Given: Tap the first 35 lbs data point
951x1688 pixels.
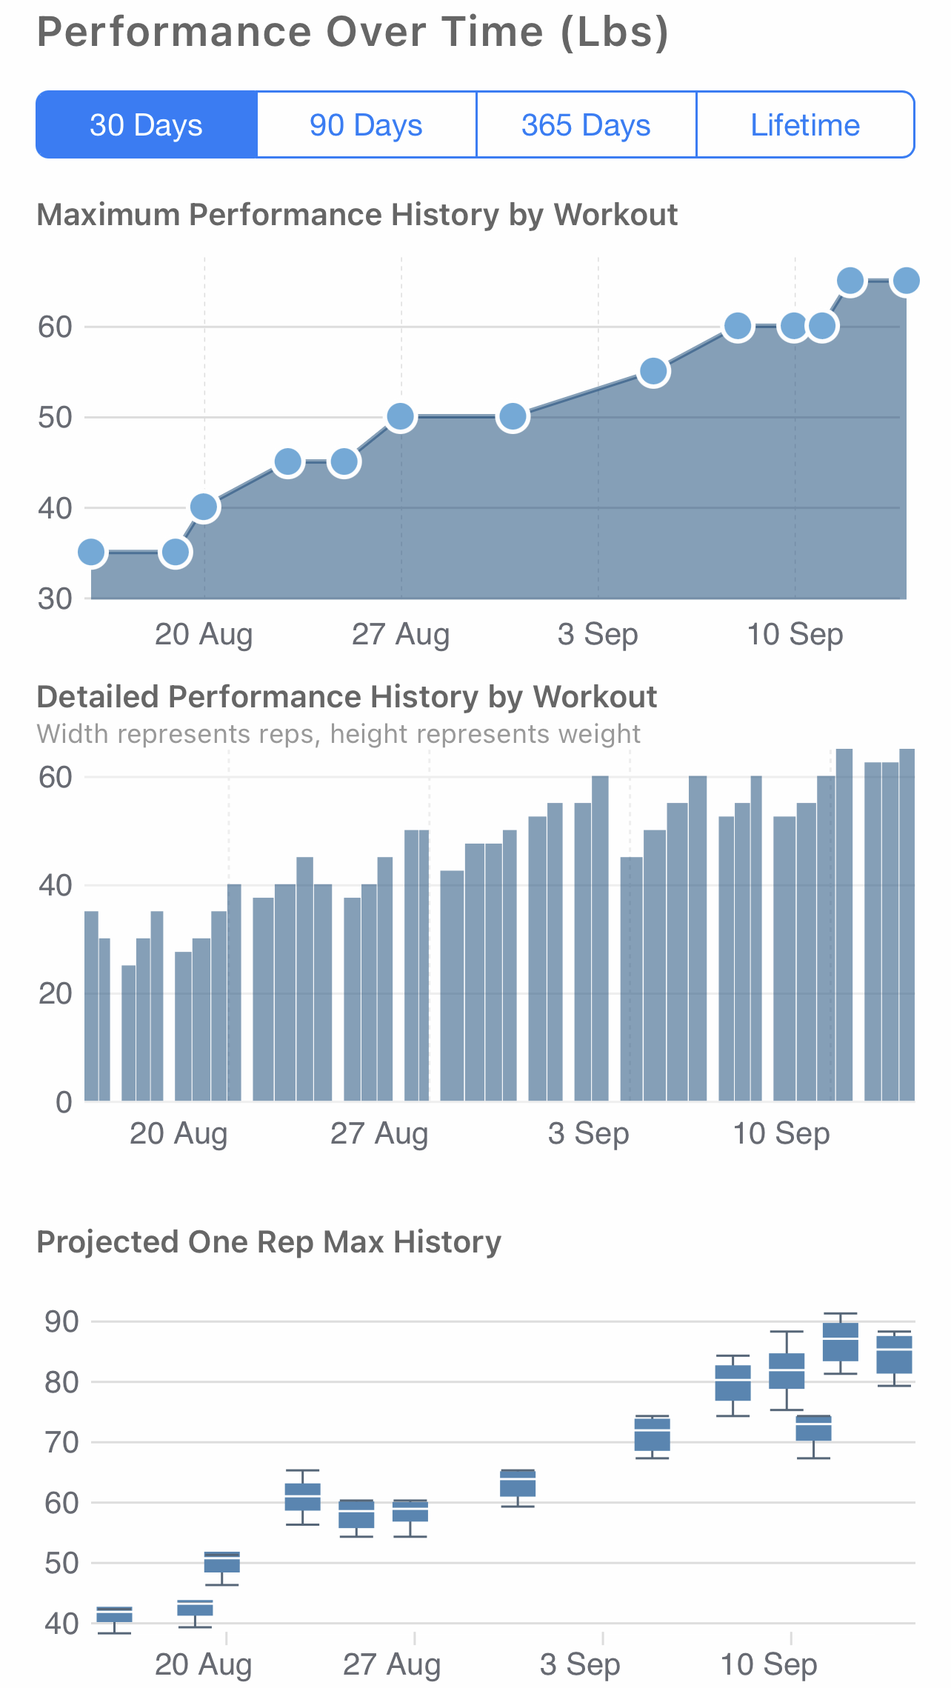Looking at the screenshot, I should [91, 552].
